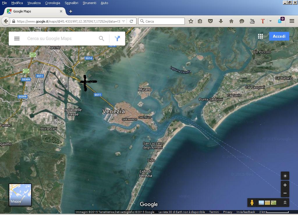Click the Google Maps search magnifier
Image resolution: width=298 pixels, height=215 pixels.
pos(102,39)
